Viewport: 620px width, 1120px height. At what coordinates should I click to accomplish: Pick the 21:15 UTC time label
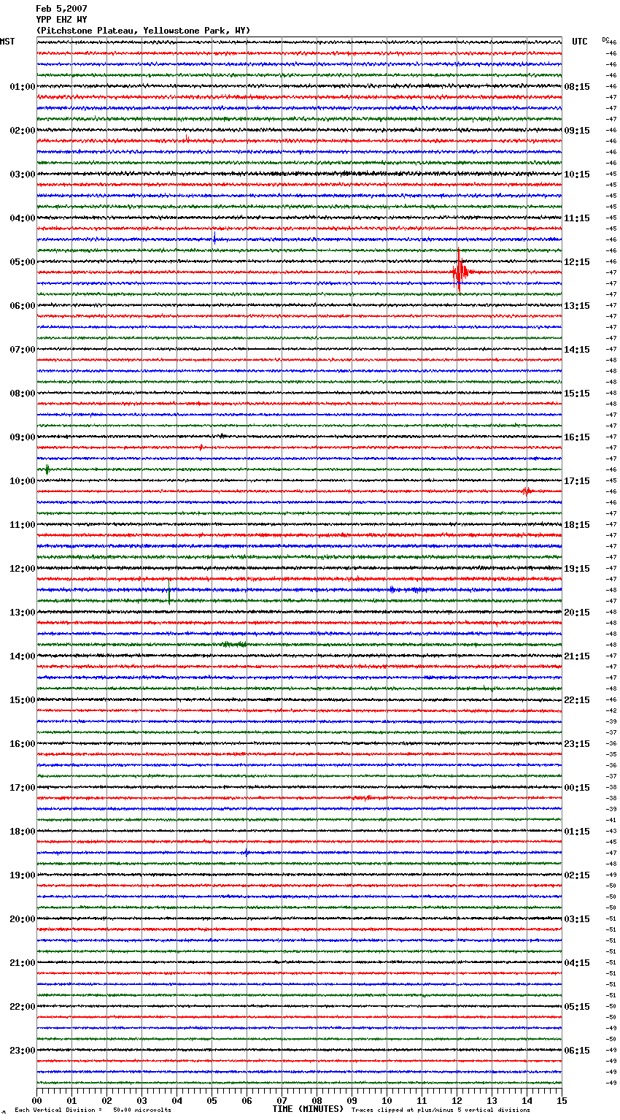click(x=577, y=656)
